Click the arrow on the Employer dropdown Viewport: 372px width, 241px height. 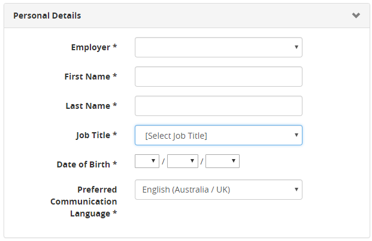[x=297, y=47]
